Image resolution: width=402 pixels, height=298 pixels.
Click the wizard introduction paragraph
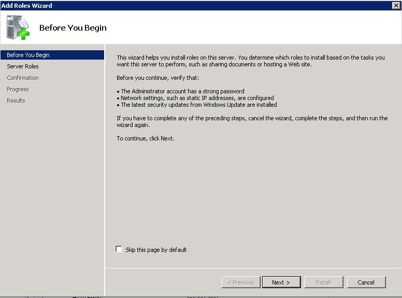[251, 61]
